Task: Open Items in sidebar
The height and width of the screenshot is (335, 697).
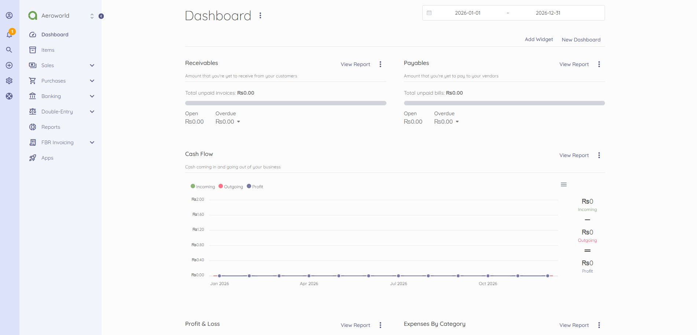Action: point(48,50)
